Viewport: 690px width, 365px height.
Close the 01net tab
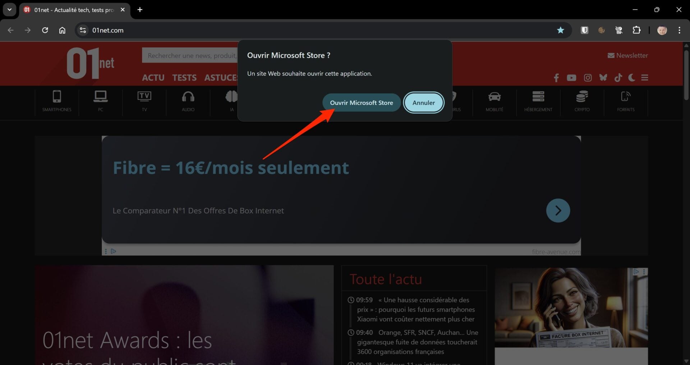pyautogui.click(x=123, y=10)
